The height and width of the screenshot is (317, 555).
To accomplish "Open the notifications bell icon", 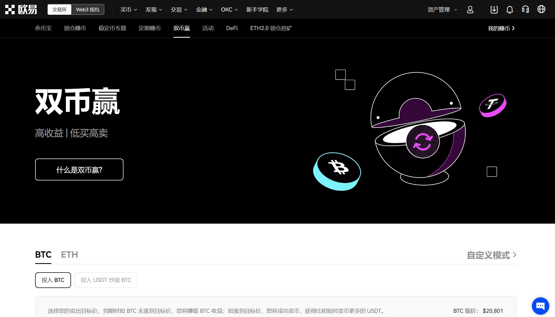I will (x=509, y=10).
